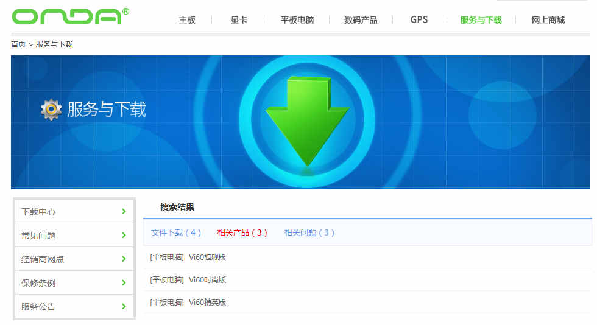Switch to the 相关问题 (3) tab
Screen dimensions: 597x325
pos(309,232)
